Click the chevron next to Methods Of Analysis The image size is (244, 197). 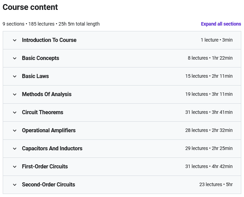tap(15, 94)
